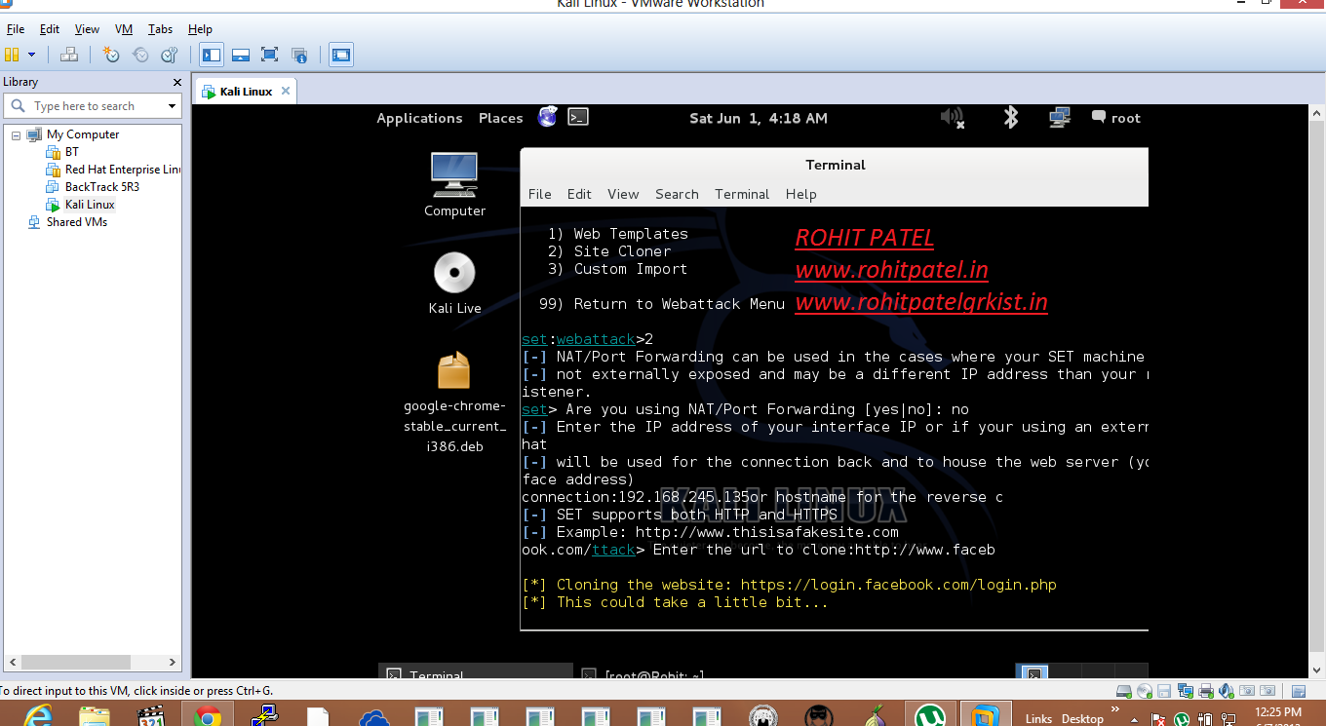Open the Tor onion icon on the taskbar
The image size is (1326, 726).
click(x=875, y=716)
